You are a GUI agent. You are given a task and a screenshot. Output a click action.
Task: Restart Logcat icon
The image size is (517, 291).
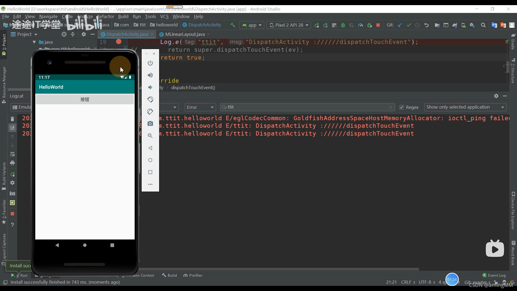(x=12, y=174)
